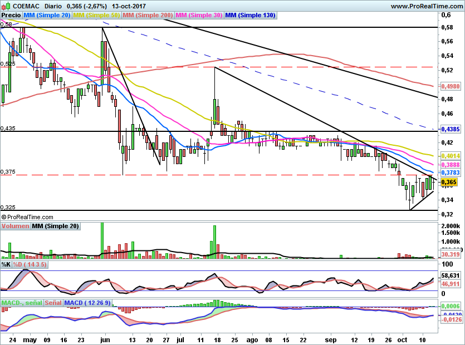Click the 1.000k volume axis label

tap(451, 242)
